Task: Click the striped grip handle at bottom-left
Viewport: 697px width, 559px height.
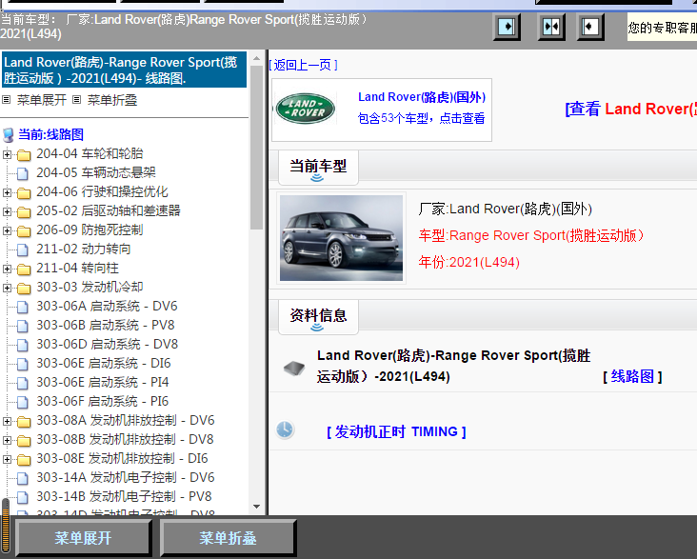Action: click(x=6, y=526)
